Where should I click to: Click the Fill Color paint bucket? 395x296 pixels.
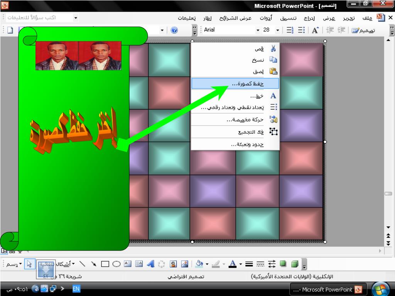[199, 264]
